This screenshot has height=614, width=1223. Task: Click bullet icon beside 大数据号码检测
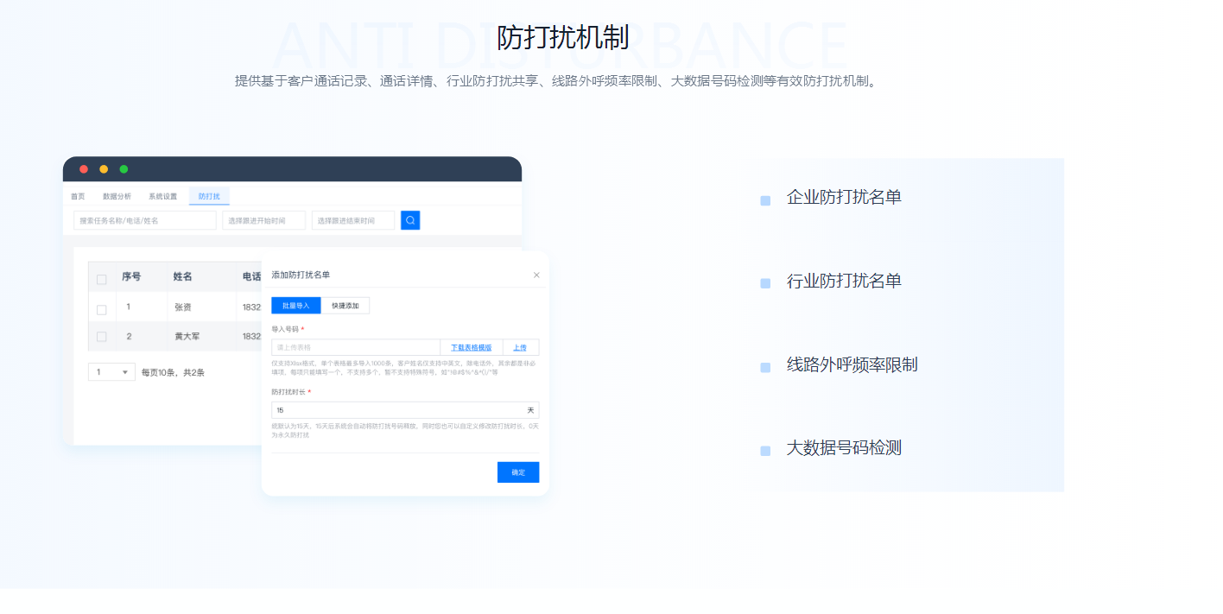pos(765,451)
